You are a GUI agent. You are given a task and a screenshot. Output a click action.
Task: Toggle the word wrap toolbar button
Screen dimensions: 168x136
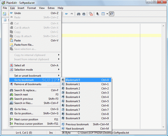coord(111,14)
